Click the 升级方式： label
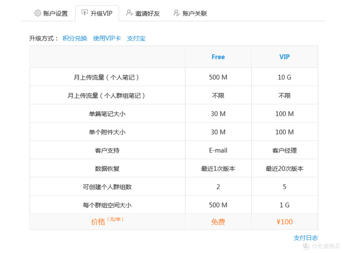Viewport: 343px width, 253px height. [x=44, y=38]
